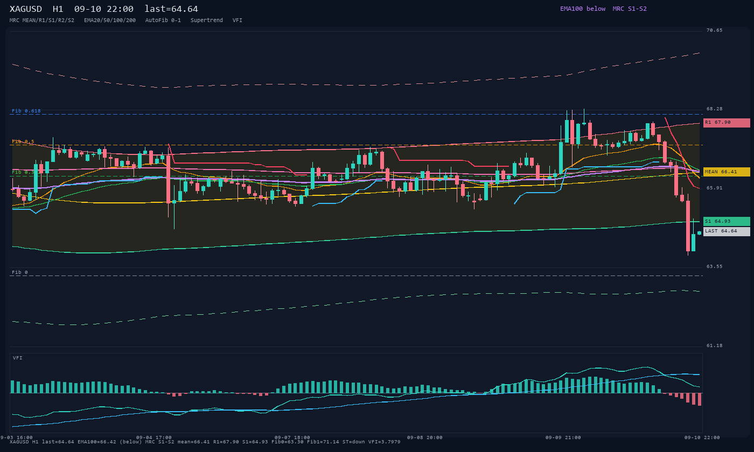Click the AutoFib 0-1 legend entry

point(163,20)
